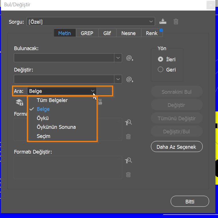Click the delete query trash icon
Viewport: 218px width, 218px height.
(x=176, y=22)
